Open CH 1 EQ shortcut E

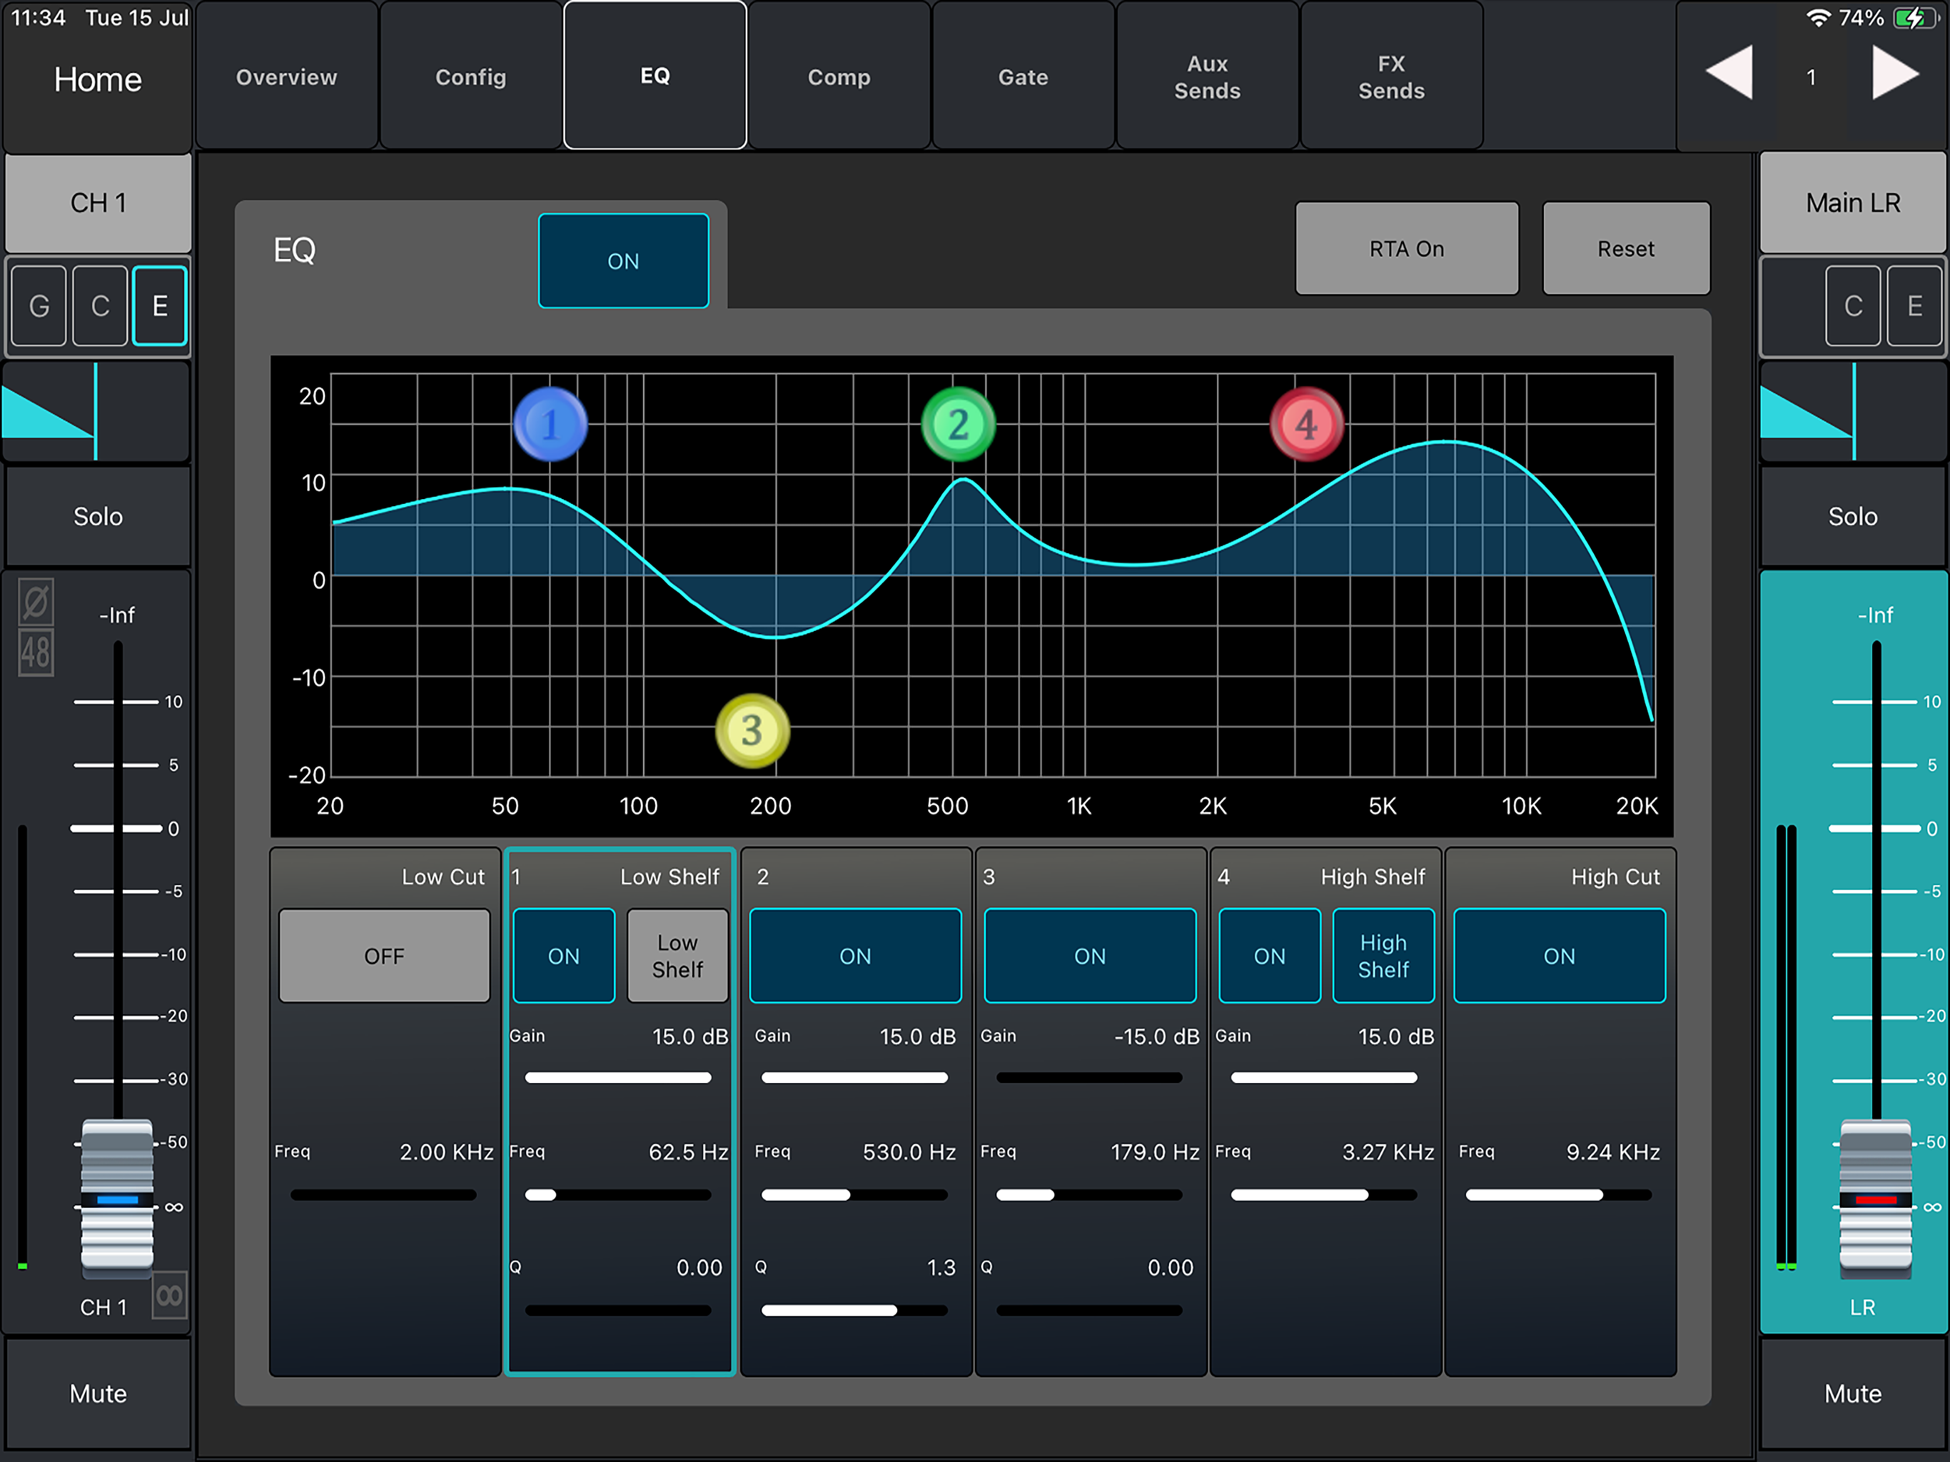(160, 306)
